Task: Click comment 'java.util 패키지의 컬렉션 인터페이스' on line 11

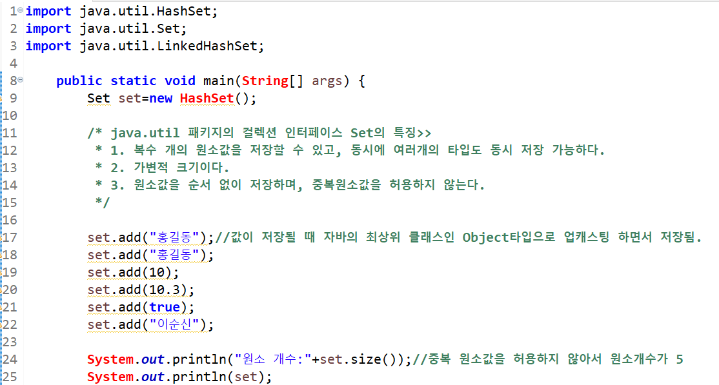Action: pos(226,133)
